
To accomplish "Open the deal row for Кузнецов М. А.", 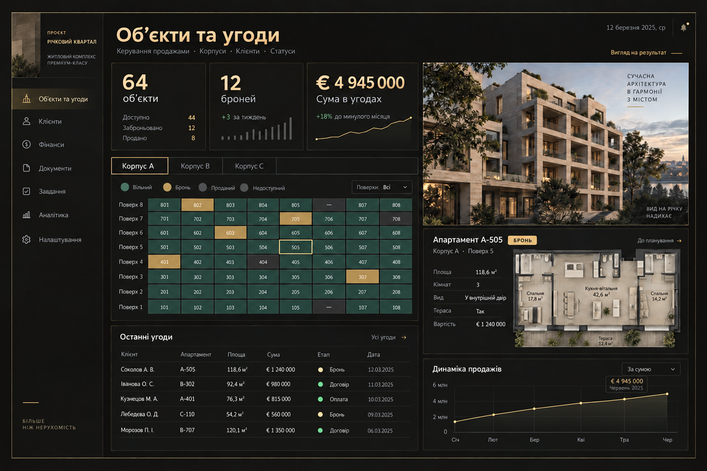I will [x=265, y=399].
